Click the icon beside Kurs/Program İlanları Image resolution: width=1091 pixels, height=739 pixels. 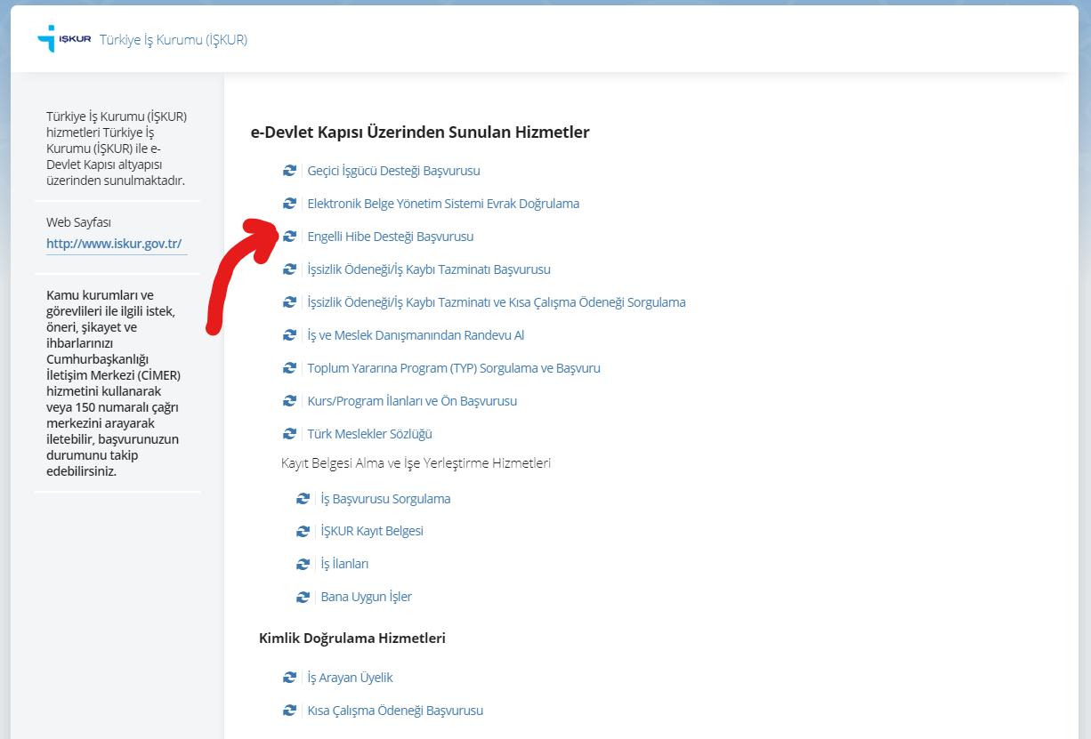tap(289, 401)
